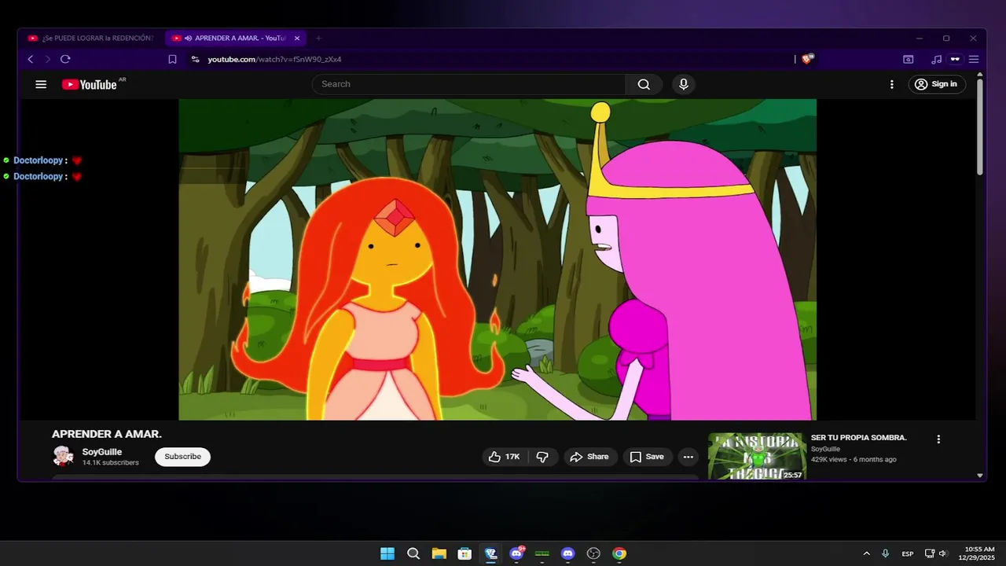Like the video with 17K likes
The image size is (1006, 566).
point(504,457)
